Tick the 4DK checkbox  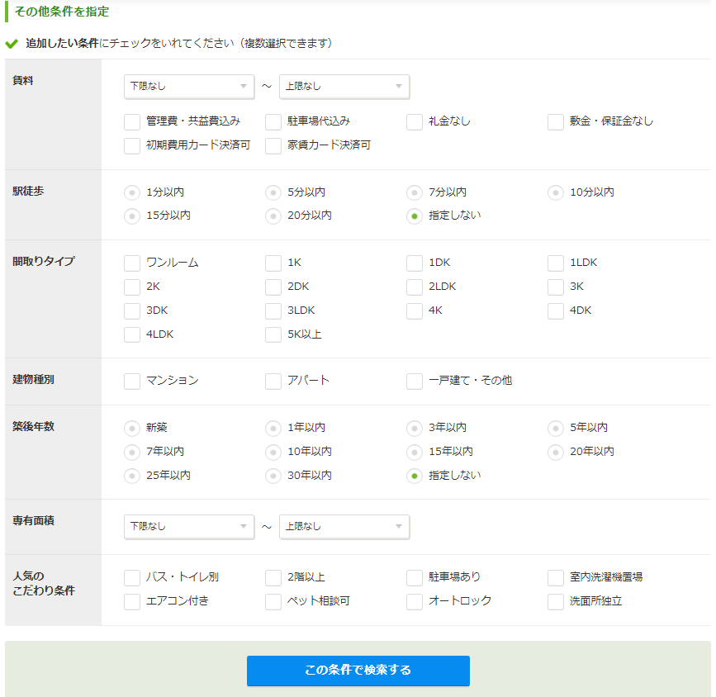coord(555,311)
